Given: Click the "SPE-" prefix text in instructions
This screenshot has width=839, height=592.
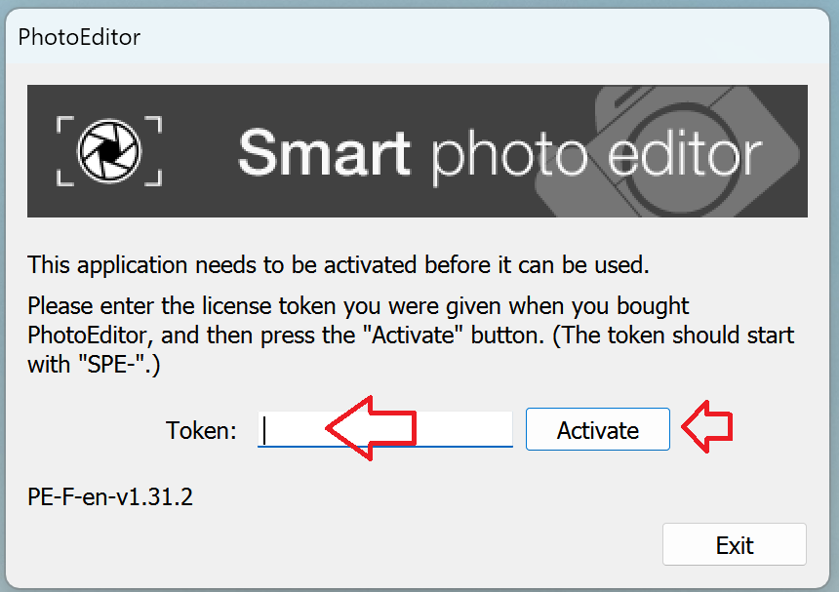Looking at the screenshot, I should (114, 365).
